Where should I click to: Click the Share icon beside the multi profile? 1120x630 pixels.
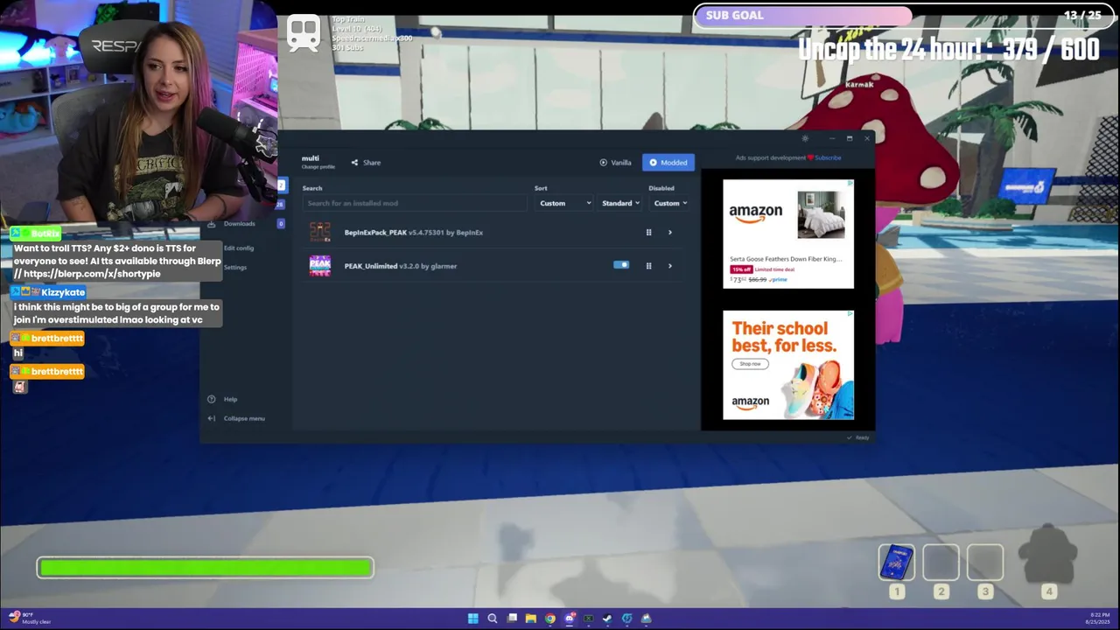[x=354, y=163]
